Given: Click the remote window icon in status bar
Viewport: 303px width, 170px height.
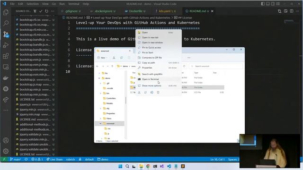Looking at the screenshot, I should click(4, 160).
